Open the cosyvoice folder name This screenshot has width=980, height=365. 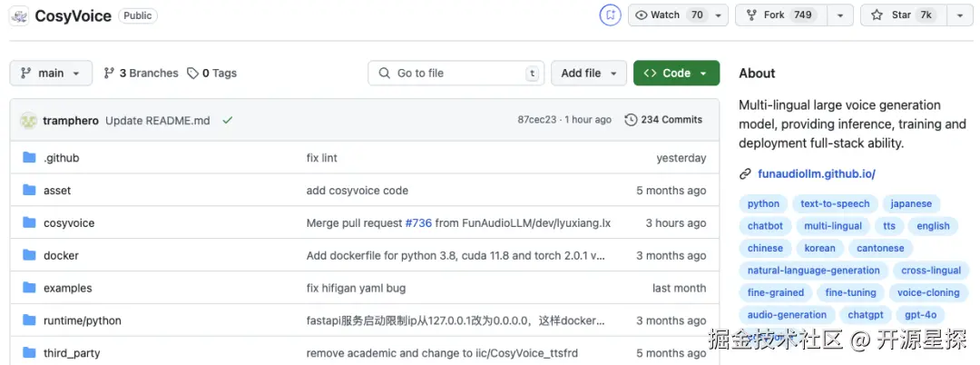[x=69, y=223]
